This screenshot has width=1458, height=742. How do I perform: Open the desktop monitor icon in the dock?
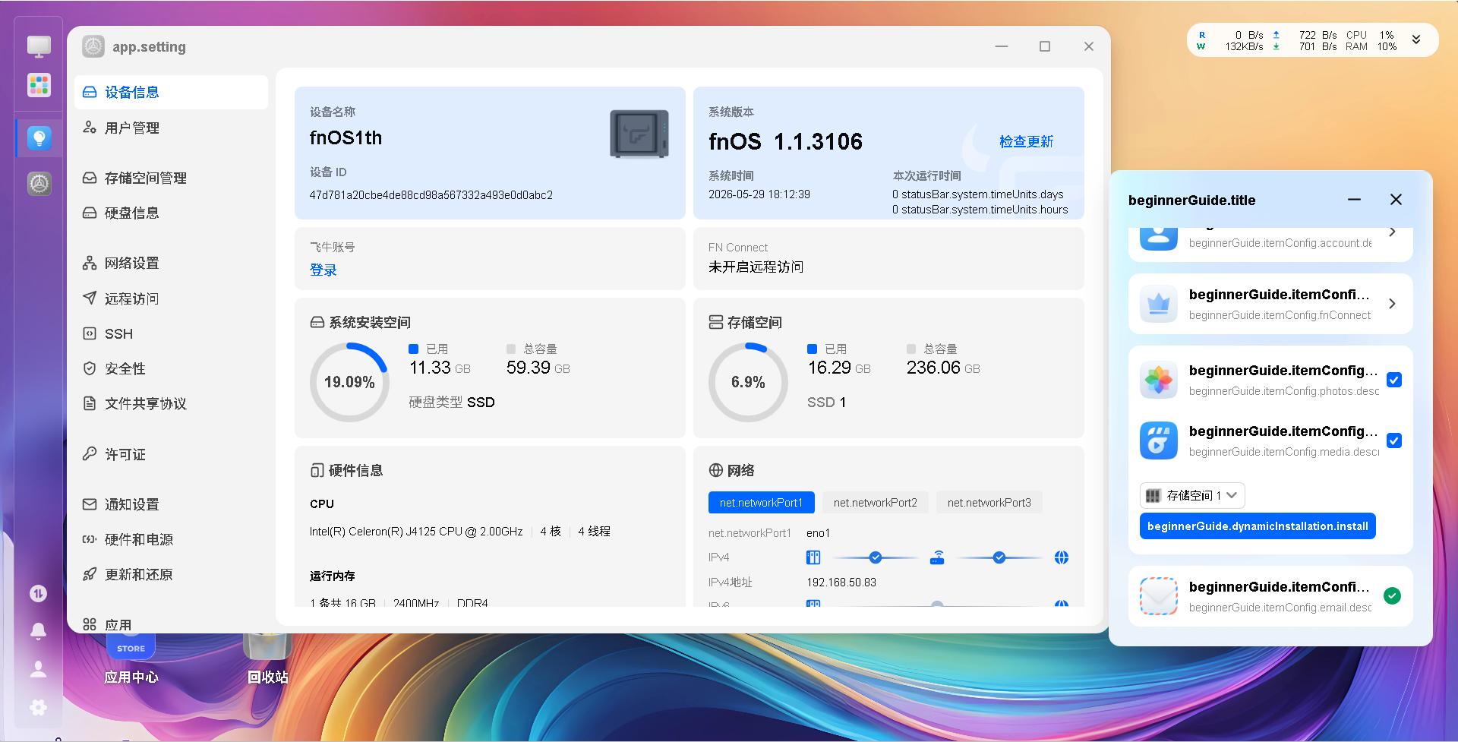(x=39, y=46)
